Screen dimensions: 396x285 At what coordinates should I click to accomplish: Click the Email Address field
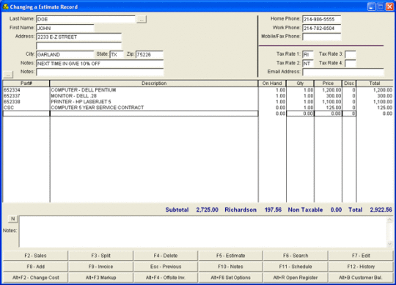click(343, 72)
